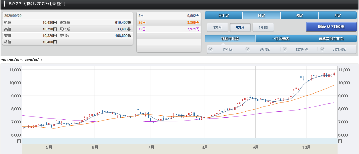Switch to the 価格帯別売買高 tab
Screen dimensions: 359x154
[x=331, y=39]
